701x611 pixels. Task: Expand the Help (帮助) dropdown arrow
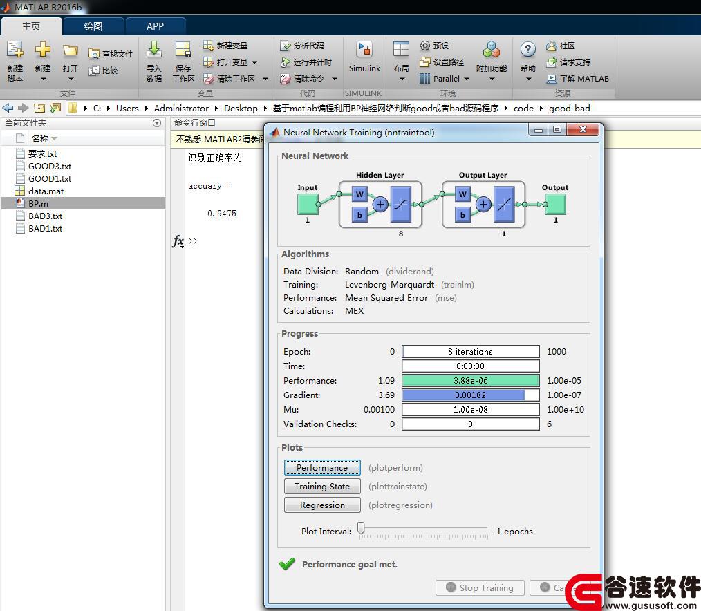[x=528, y=79]
